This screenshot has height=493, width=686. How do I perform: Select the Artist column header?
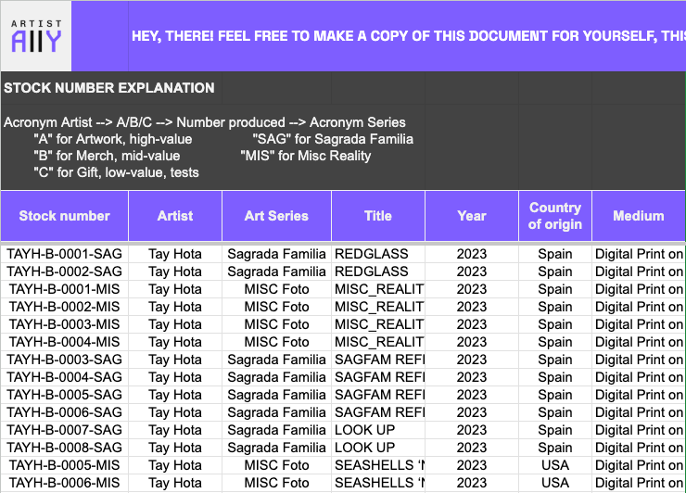pos(175,216)
